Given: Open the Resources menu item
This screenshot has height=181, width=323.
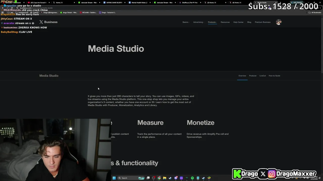Looking at the screenshot, I should click(225, 22).
